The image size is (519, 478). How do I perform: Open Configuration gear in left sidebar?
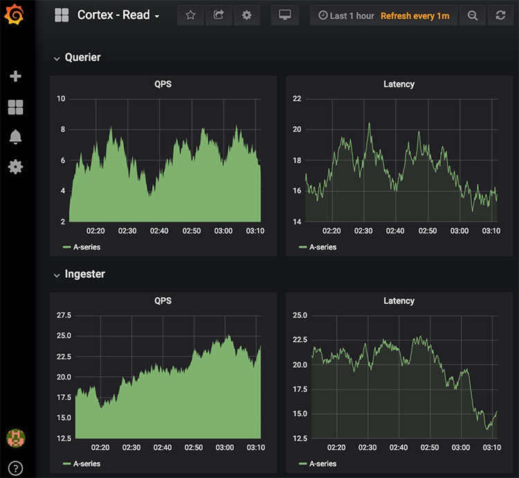pos(15,167)
